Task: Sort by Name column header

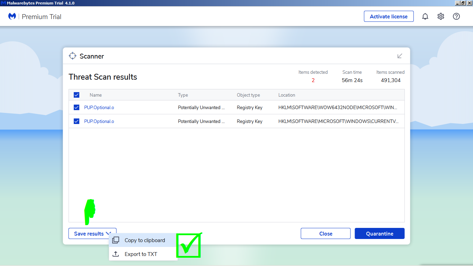Action: click(96, 95)
